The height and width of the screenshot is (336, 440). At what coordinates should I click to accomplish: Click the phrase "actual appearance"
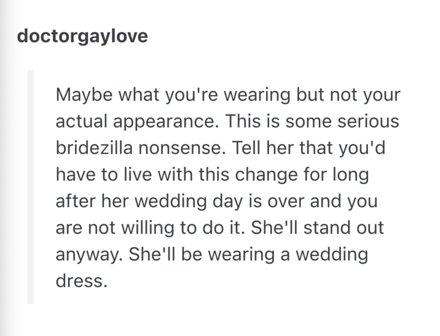pyautogui.click(x=135, y=122)
